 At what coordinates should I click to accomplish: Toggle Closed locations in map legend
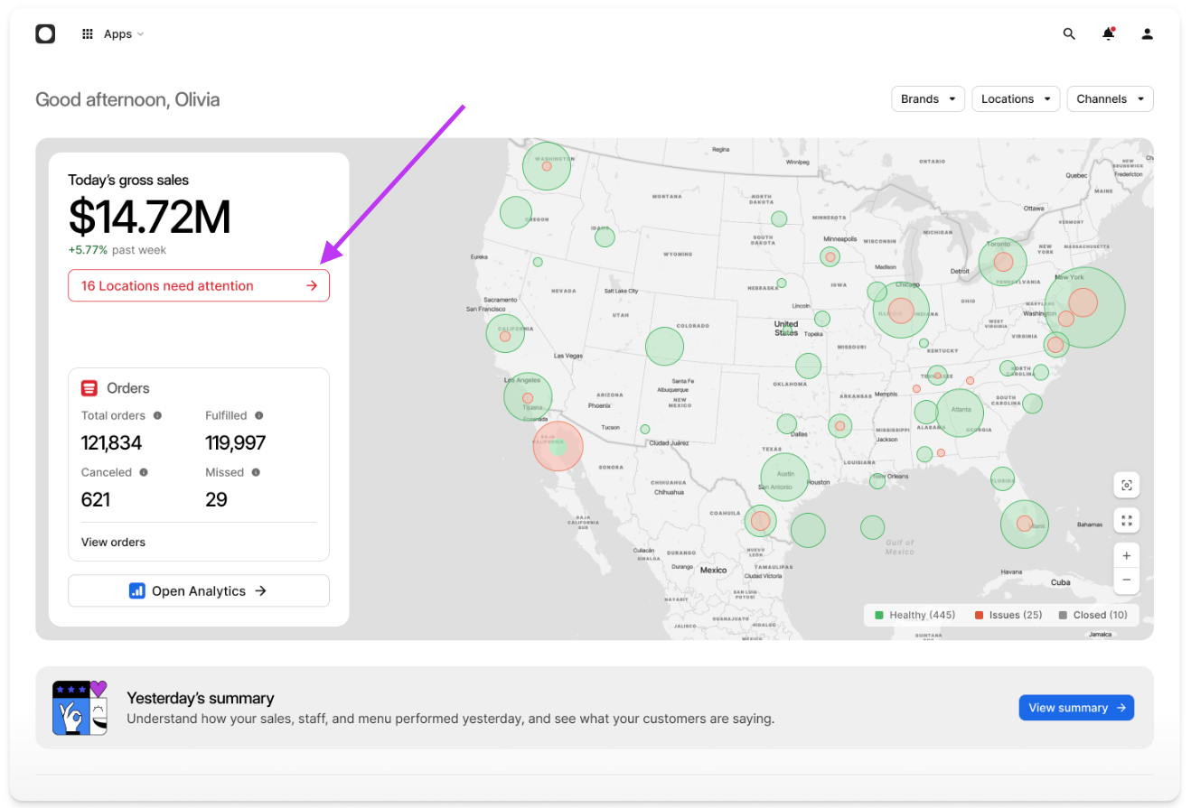coord(1093,615)
